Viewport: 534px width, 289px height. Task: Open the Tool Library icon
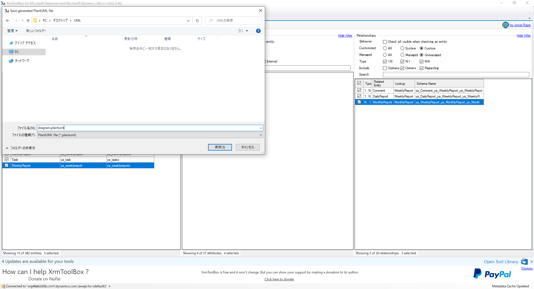click(524, 261)
